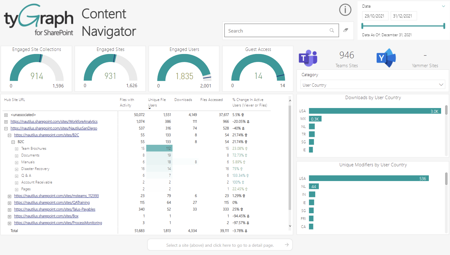Click the Microsoft Teams icon
The width and height of the screenshot is (450, 255).
click(x=308, y=58)
